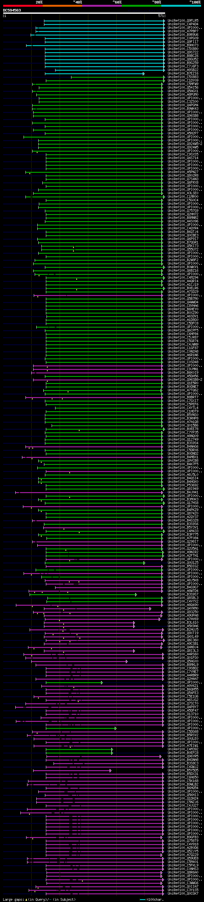Click the UniRef100_C4M294 label
This screenshot has height=902, width=204.
[183, 278]
